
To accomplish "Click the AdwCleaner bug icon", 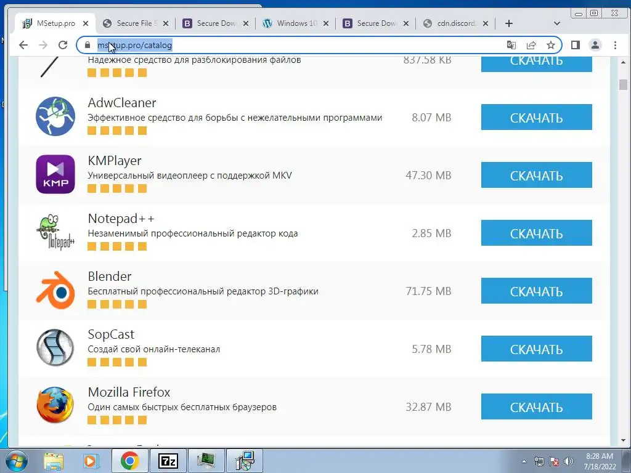I will [55, 116].
